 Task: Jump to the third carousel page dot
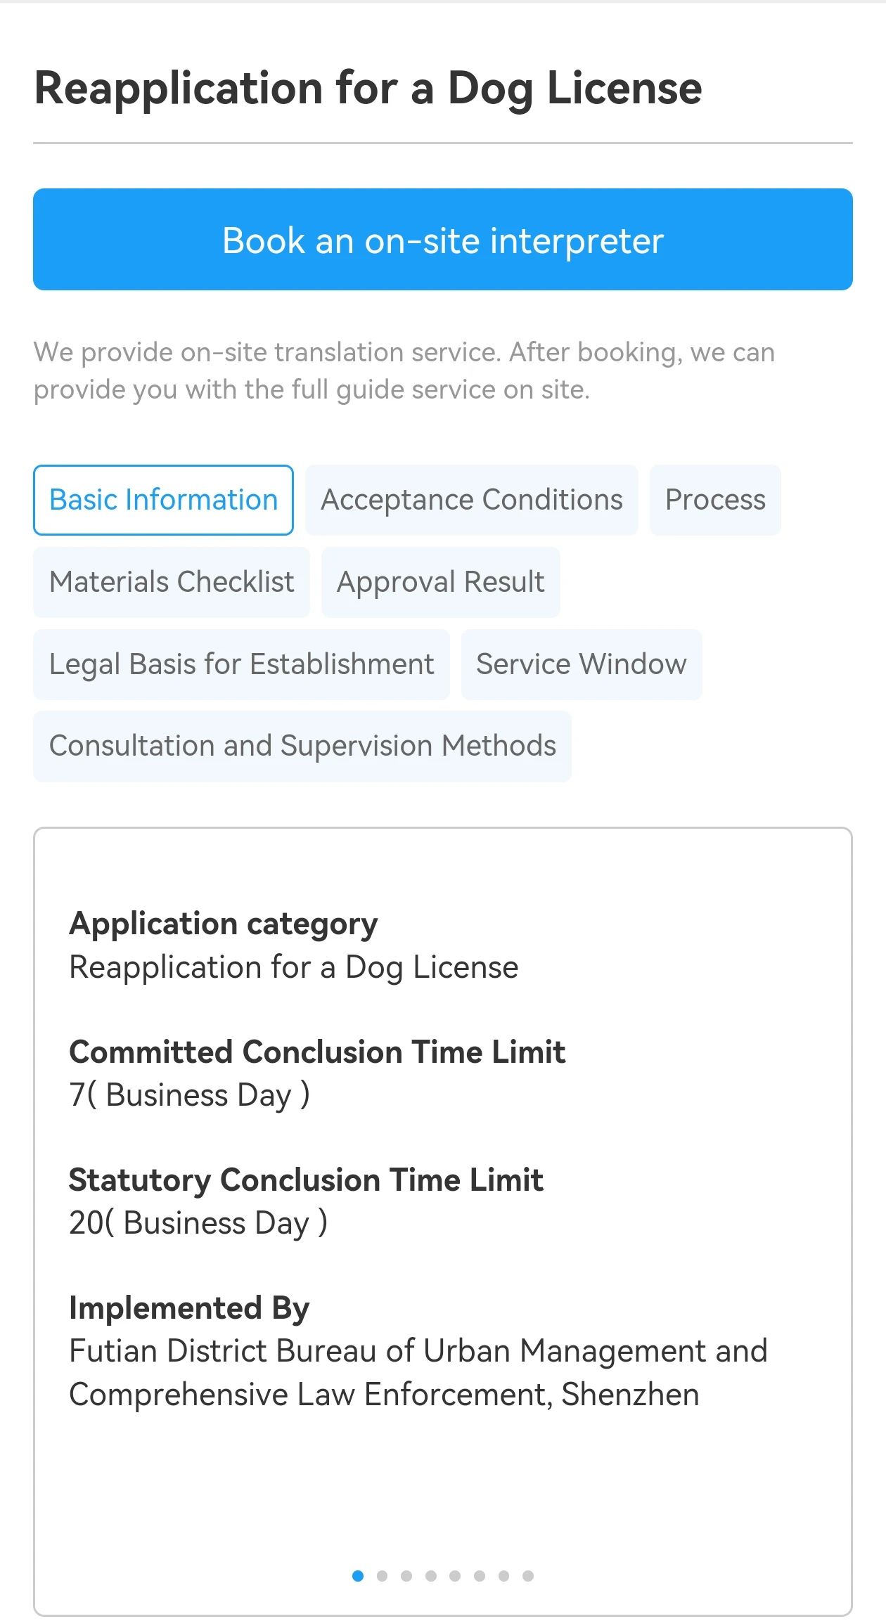[x=406, y=1576]
